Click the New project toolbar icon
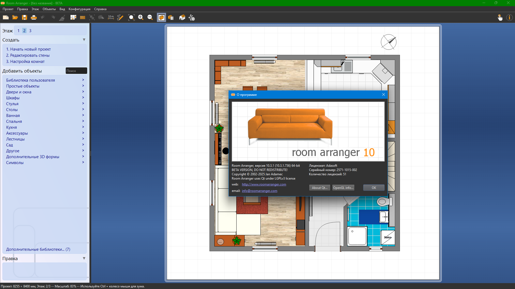 click(x=6, y=18)
